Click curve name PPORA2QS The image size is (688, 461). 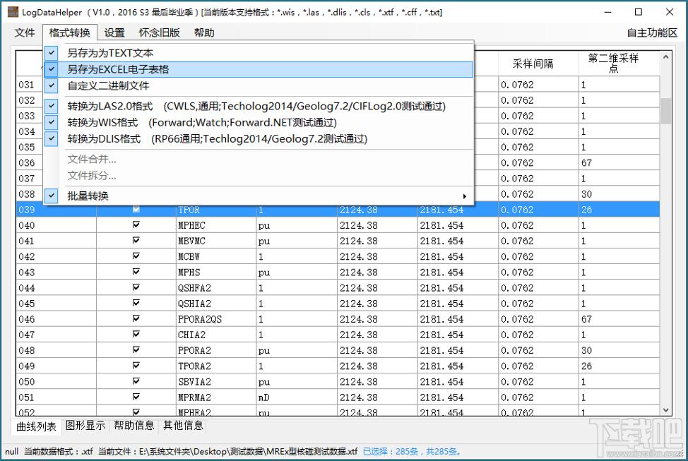click(200, 319)
